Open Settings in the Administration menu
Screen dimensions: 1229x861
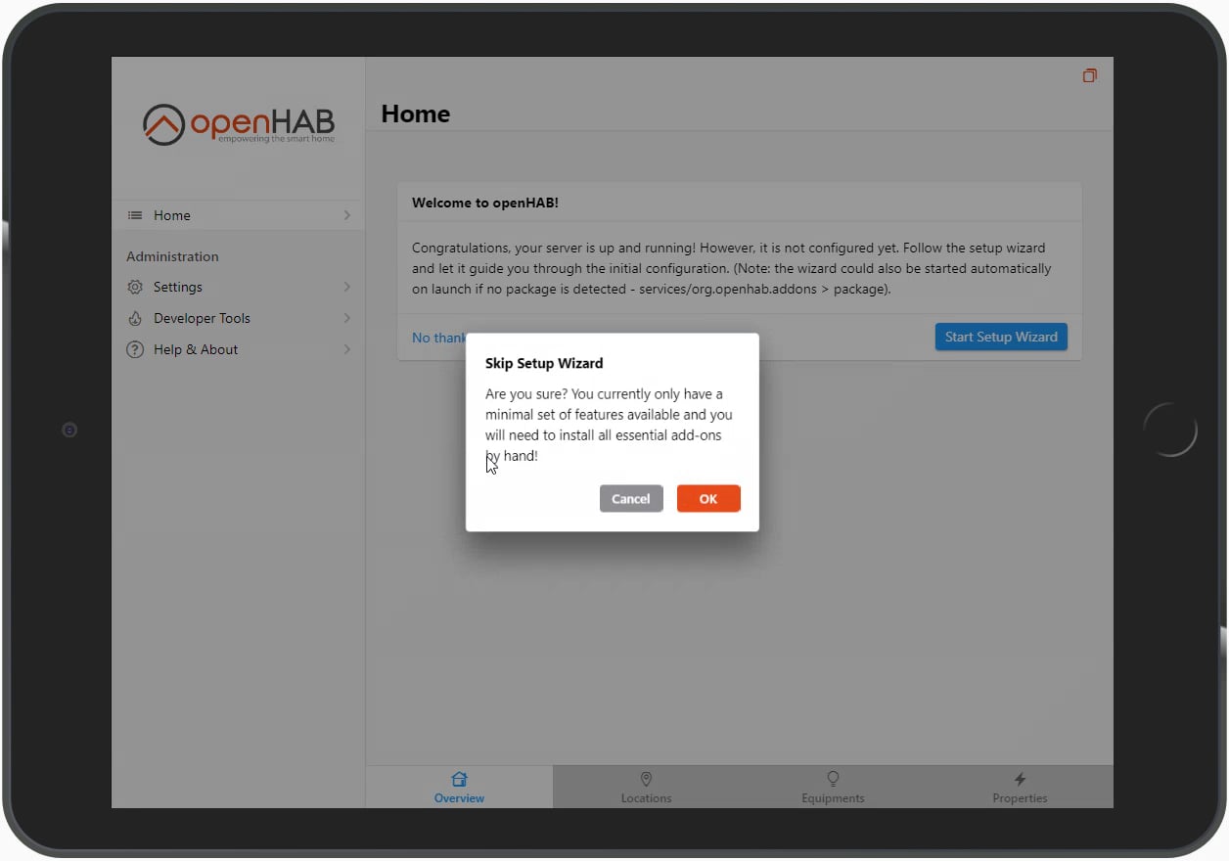coord(238,287)
